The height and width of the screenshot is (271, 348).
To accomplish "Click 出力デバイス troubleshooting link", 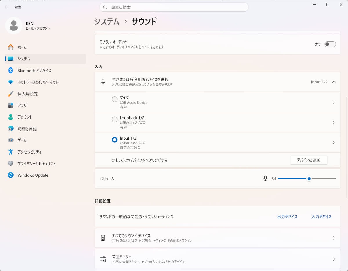I will pyautogui.click(x=287, y=217).
